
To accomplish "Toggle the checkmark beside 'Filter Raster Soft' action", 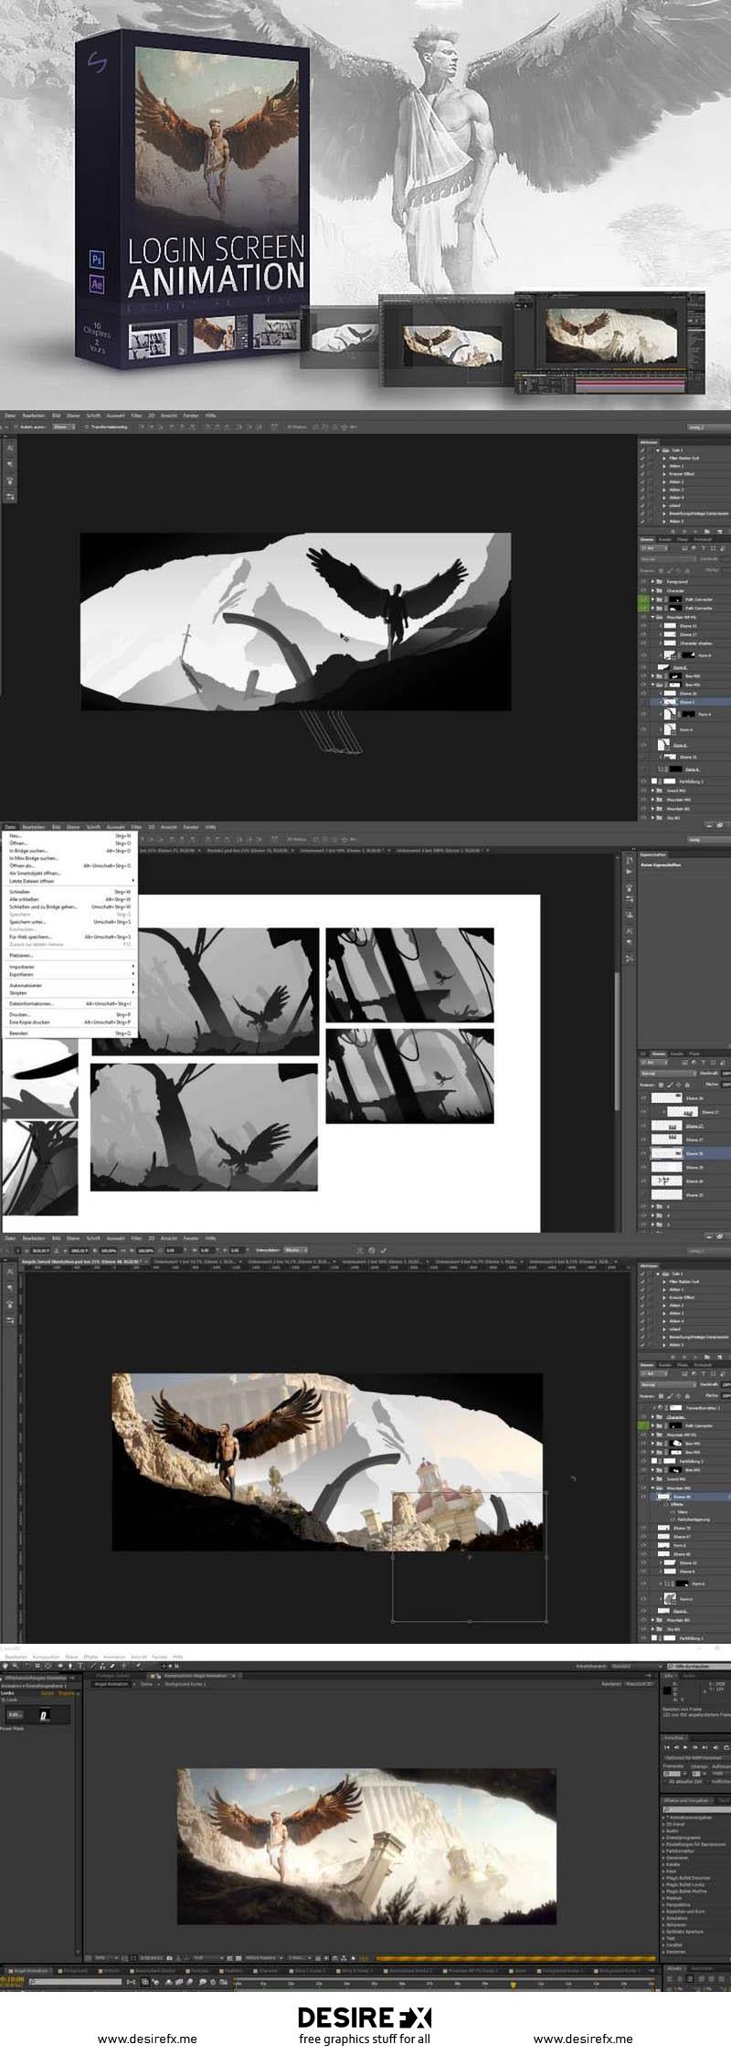I will click(x=642, y=458).
